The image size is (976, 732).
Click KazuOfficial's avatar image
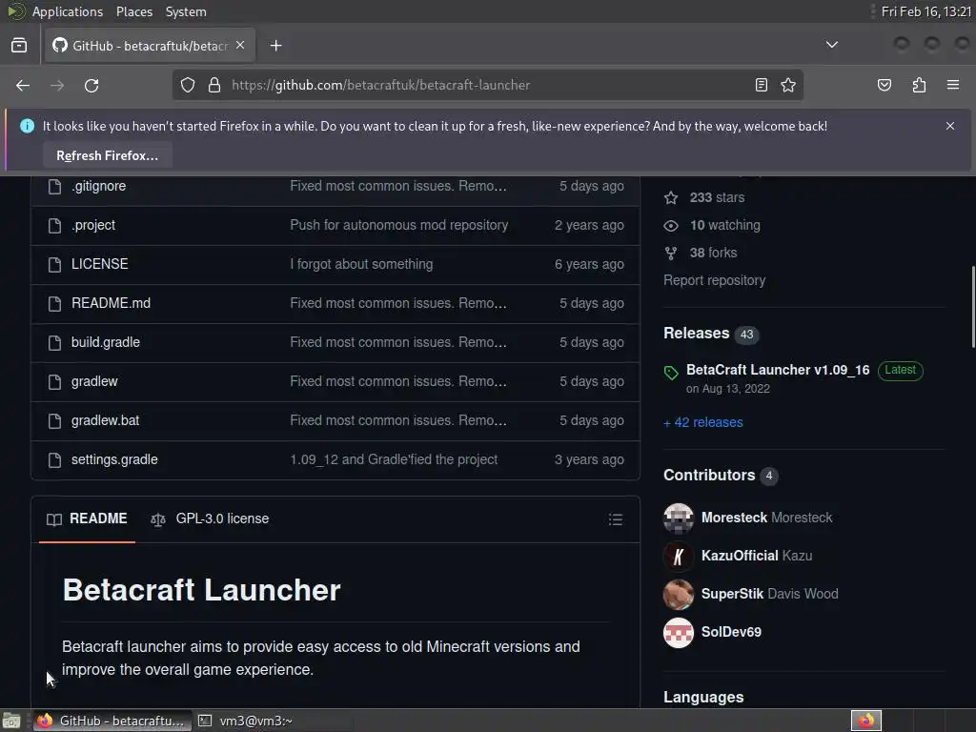pyautogui.click(x=679, y=557)
